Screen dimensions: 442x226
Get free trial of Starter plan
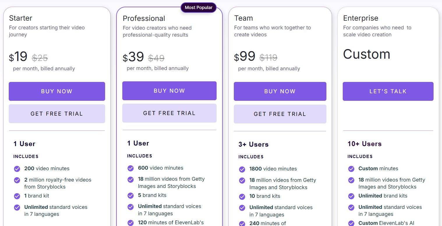pyautogui.click(x=57, y=114)
